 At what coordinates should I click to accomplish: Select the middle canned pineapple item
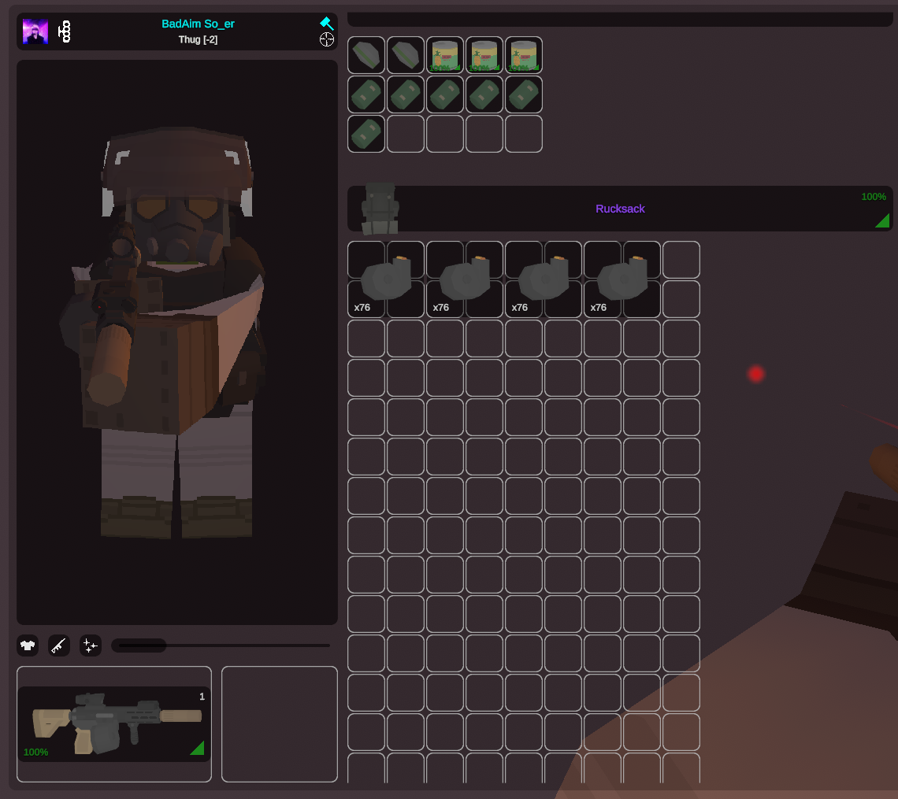[x=484, y=55]
